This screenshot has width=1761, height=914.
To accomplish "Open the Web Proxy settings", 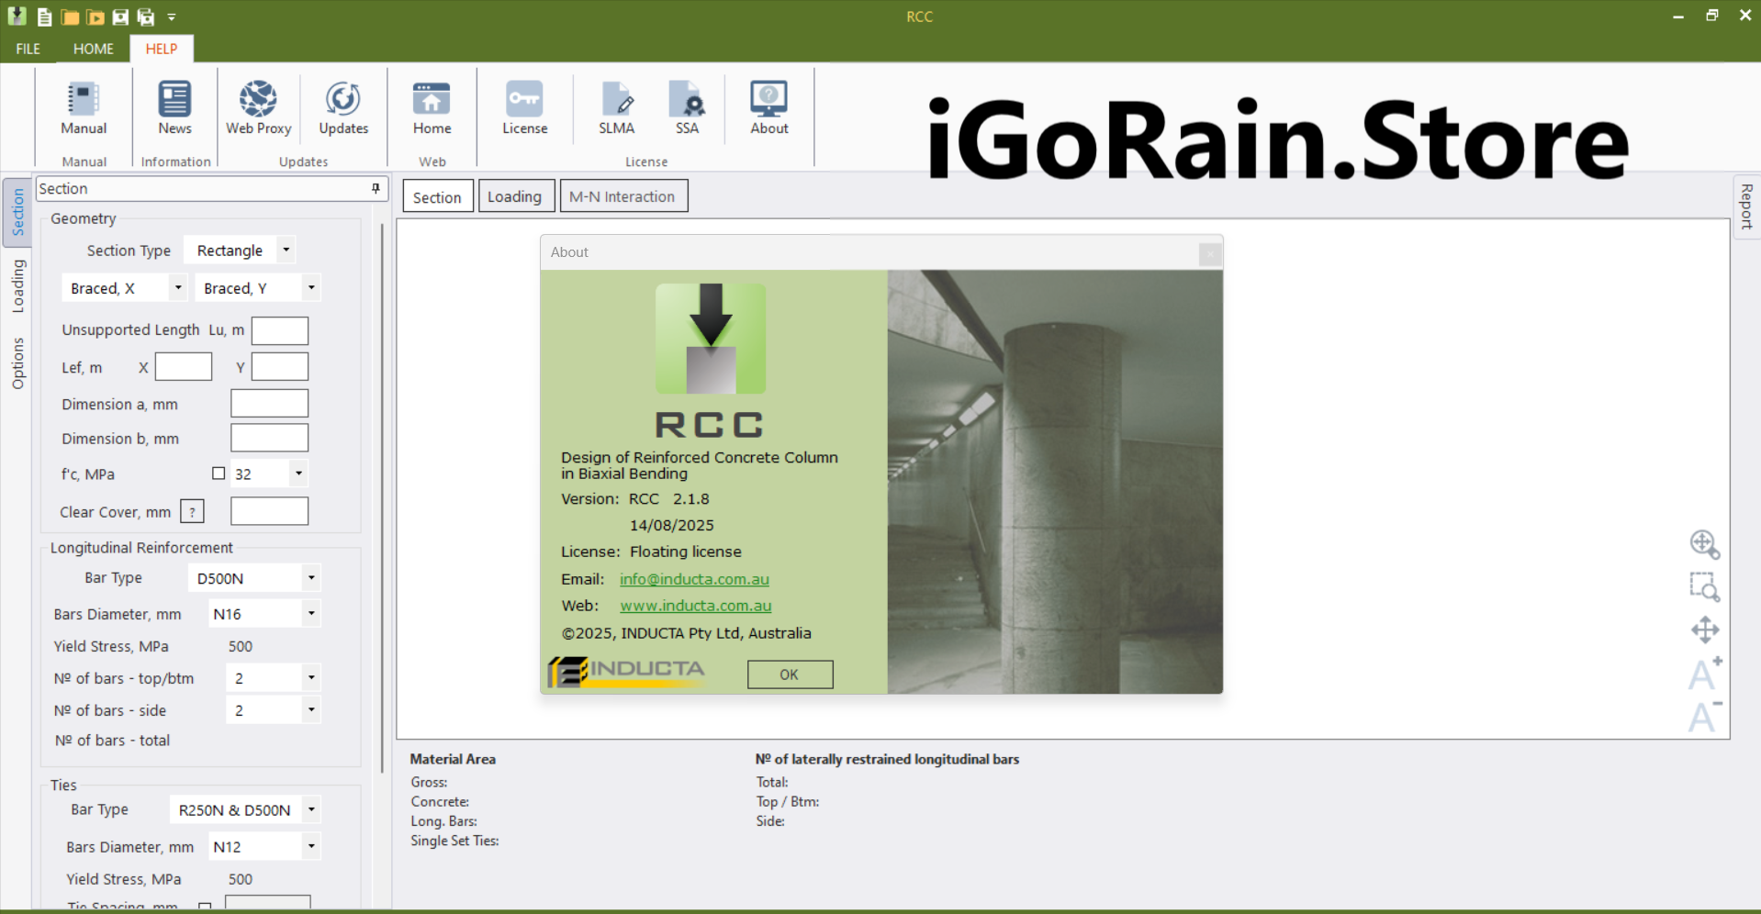I will coord(258,107).
